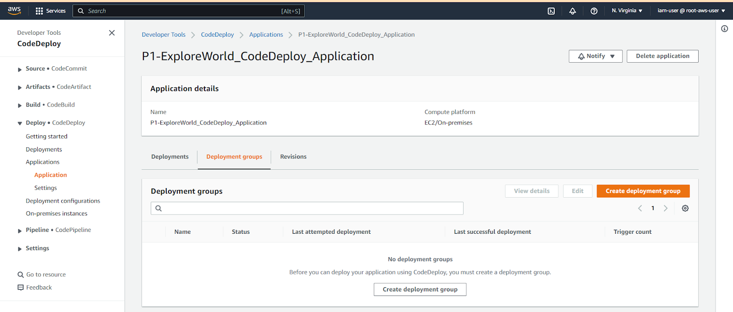Click the P1-ExploreWorld_CodeDeploy_Application name value

click(x=208, y=123)
